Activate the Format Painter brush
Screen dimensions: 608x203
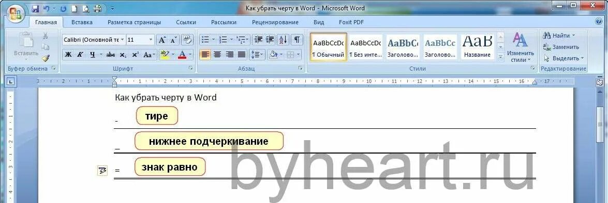pos(46,58)
